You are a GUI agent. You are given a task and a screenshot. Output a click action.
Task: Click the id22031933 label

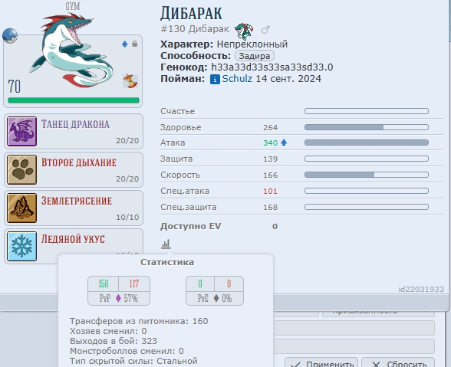click(x=421, y=289)
